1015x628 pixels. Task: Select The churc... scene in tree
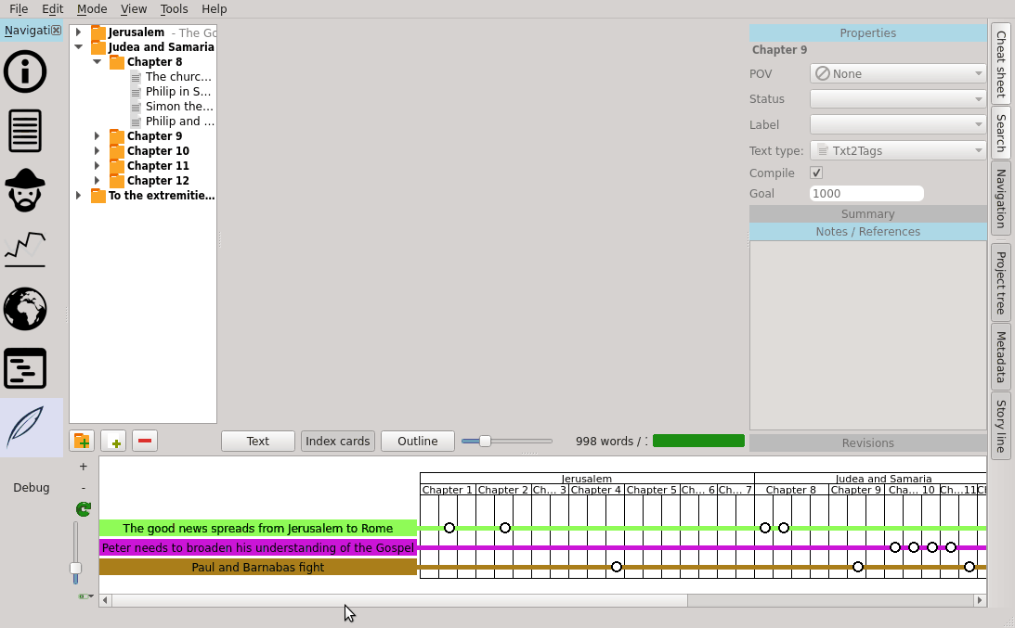178,77
